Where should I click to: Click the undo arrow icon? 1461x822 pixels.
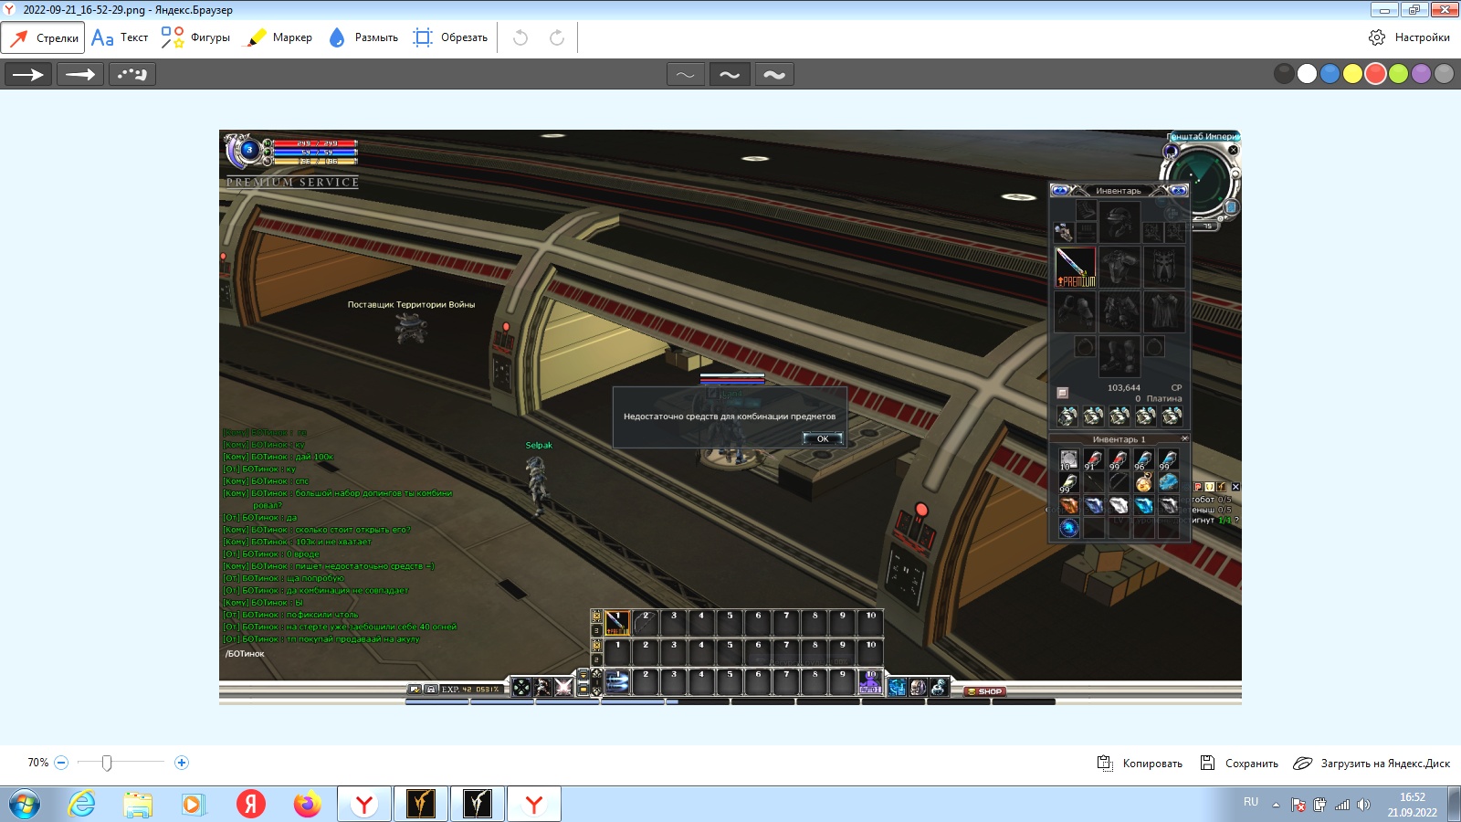pos(520,37)
